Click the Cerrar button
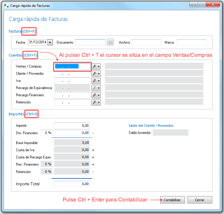Image resolution: width=224 pixels, height=214 pixels. pyautogui.click(x=200, y=200)
